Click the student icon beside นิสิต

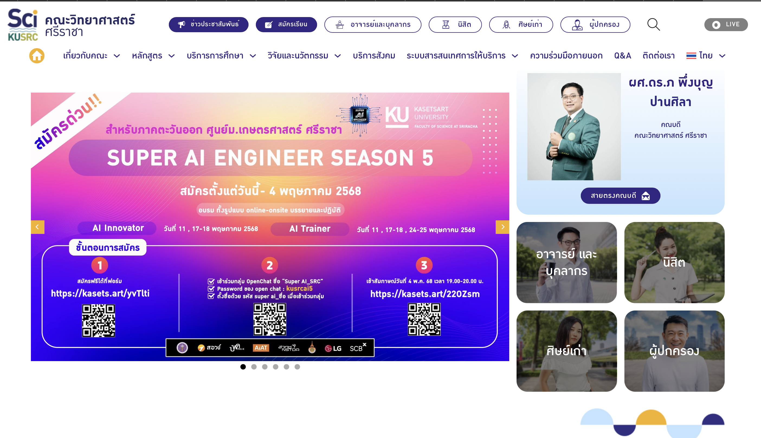coord(446,24)
